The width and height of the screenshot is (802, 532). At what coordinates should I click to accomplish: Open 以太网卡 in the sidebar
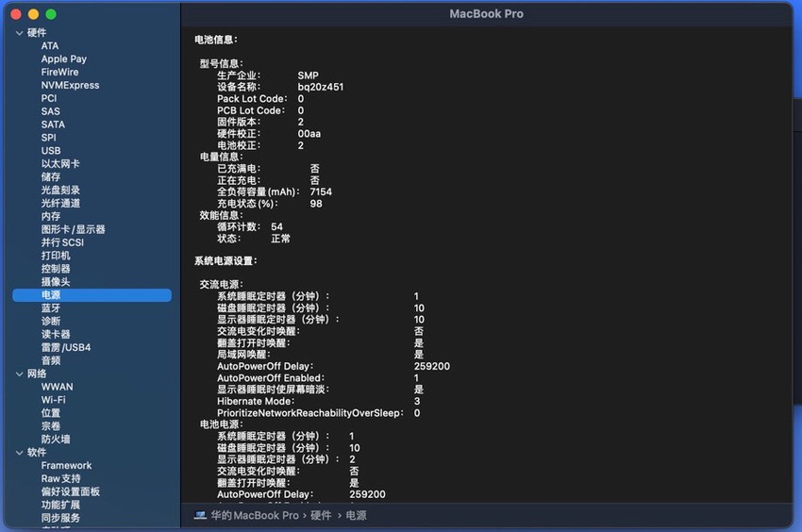coord(60,164)
